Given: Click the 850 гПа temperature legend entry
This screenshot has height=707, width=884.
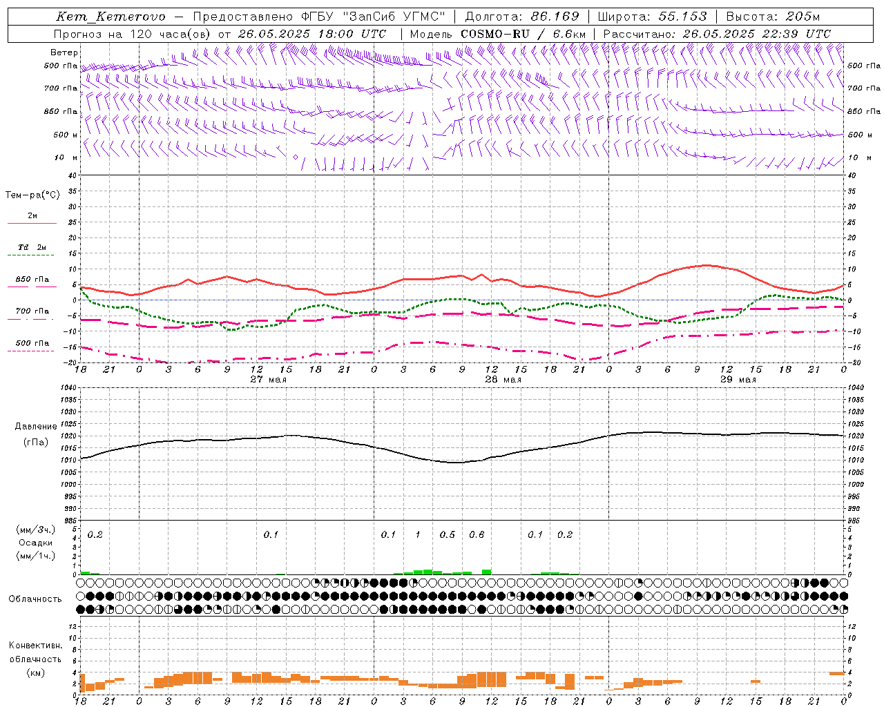Looking at the screenshot, I should (32, 280).
